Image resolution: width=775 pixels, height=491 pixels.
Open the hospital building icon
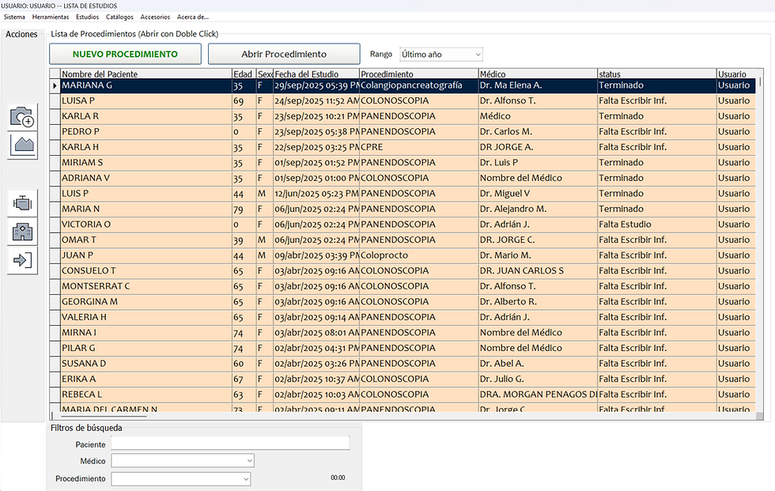23,231
